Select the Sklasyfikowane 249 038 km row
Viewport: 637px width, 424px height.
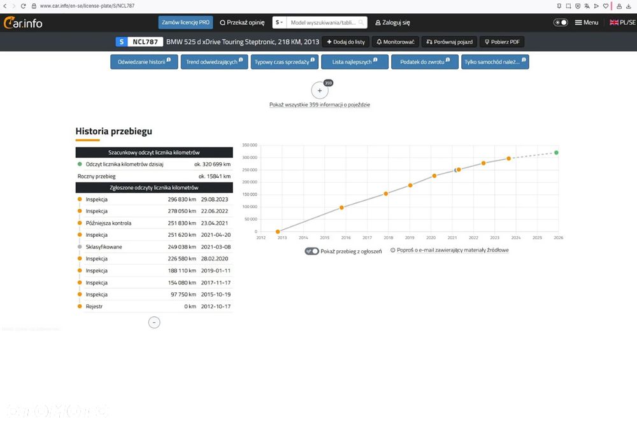coord(154,247)
